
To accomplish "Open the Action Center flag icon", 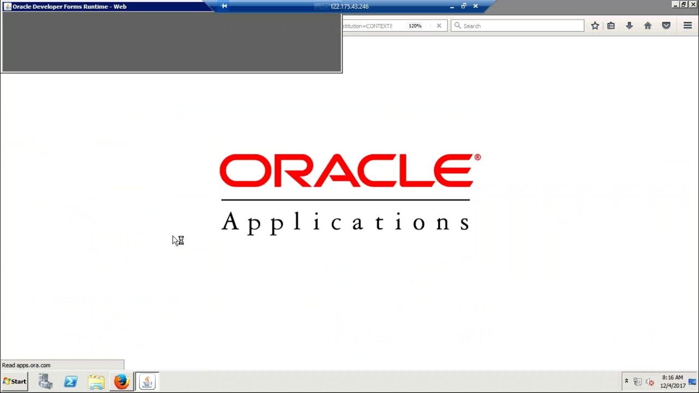I will pyautogui.click(x=692, y=382).
